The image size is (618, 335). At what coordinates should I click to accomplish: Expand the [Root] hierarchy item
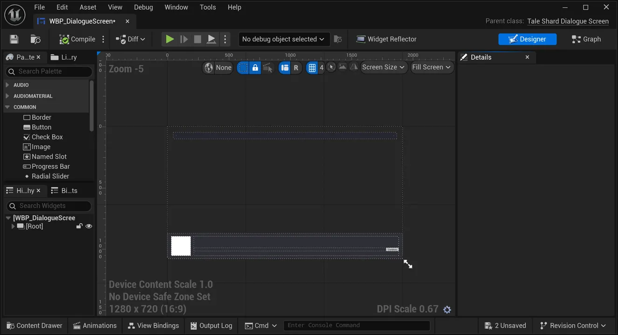tap(13, 226)
